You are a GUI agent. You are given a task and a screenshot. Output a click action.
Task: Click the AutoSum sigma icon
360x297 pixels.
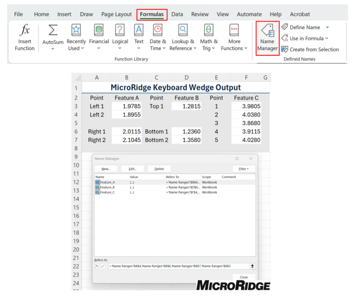point(53,30)
